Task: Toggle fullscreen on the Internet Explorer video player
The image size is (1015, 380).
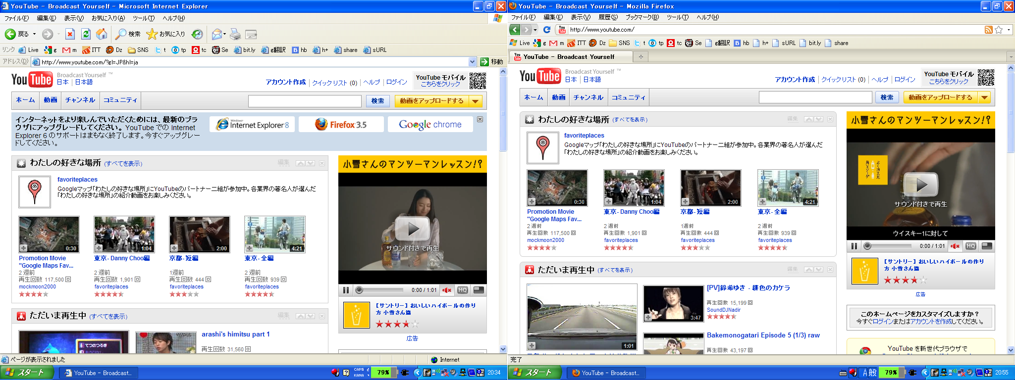Action: [x=479, y=290]
